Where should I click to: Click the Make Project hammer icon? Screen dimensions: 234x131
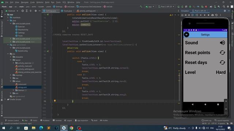tap(141, 7)
